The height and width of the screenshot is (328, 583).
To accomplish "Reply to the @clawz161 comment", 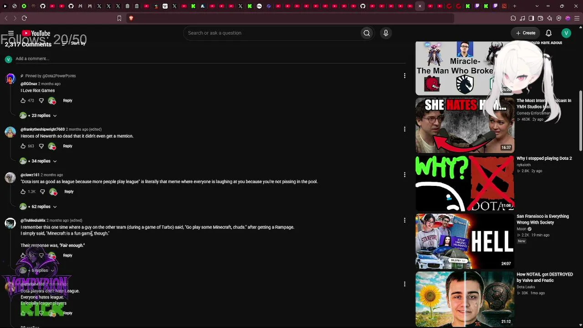I will tap(69, 192).
